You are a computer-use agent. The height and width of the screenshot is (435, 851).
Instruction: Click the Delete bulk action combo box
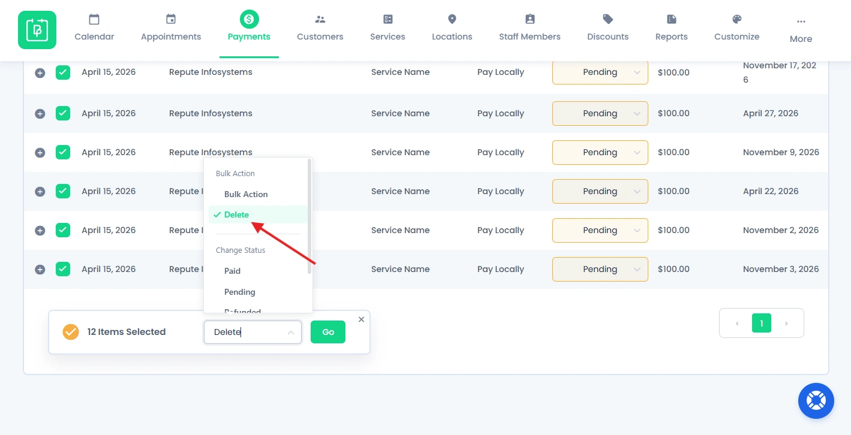252,332
